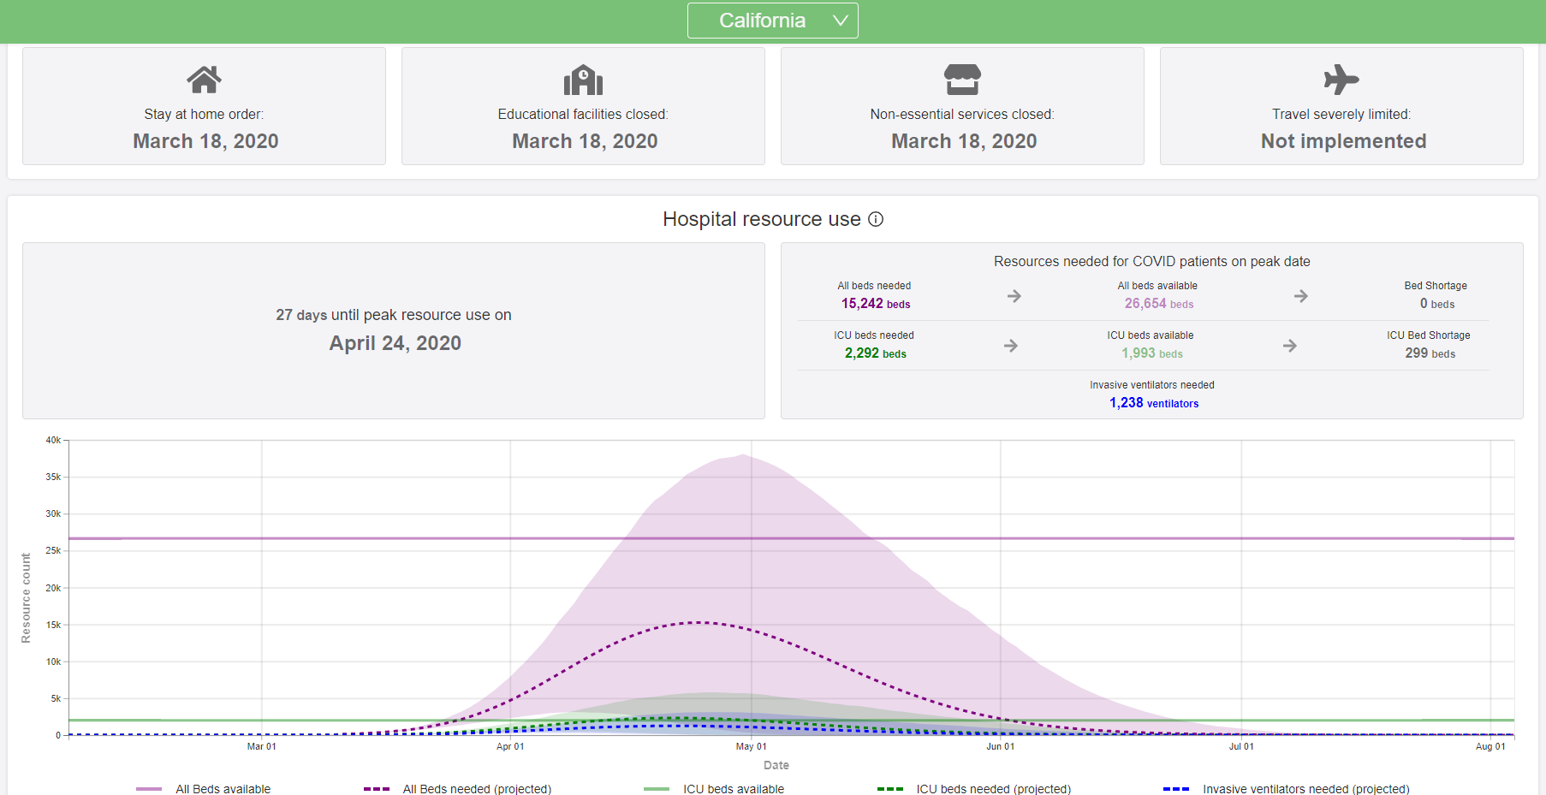Image resolution: width=1546 pixels, height=795 pixels.
Task: Toggle ICU beds needed (projected) legend entry
Action: coord(974,789)
